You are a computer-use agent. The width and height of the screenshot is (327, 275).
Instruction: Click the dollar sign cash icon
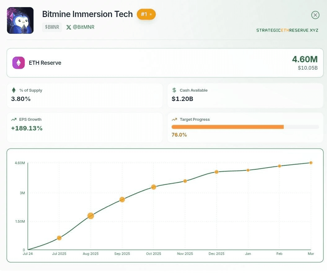pos(174,90)
